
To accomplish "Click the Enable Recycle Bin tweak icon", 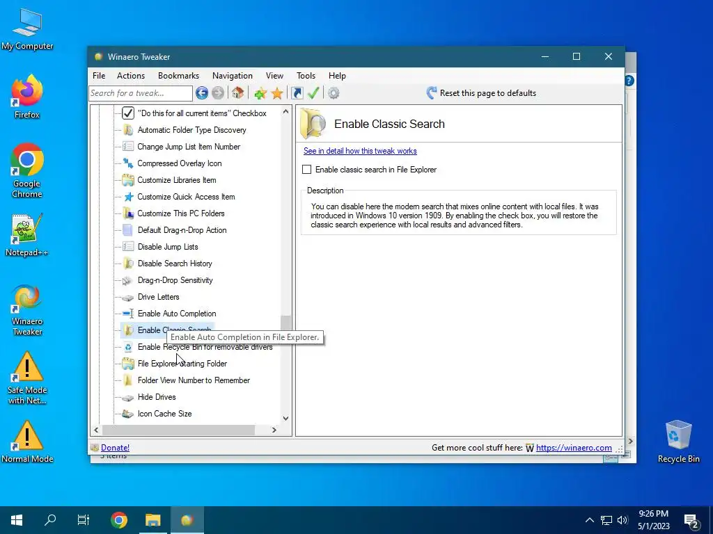I will [128, 347].
